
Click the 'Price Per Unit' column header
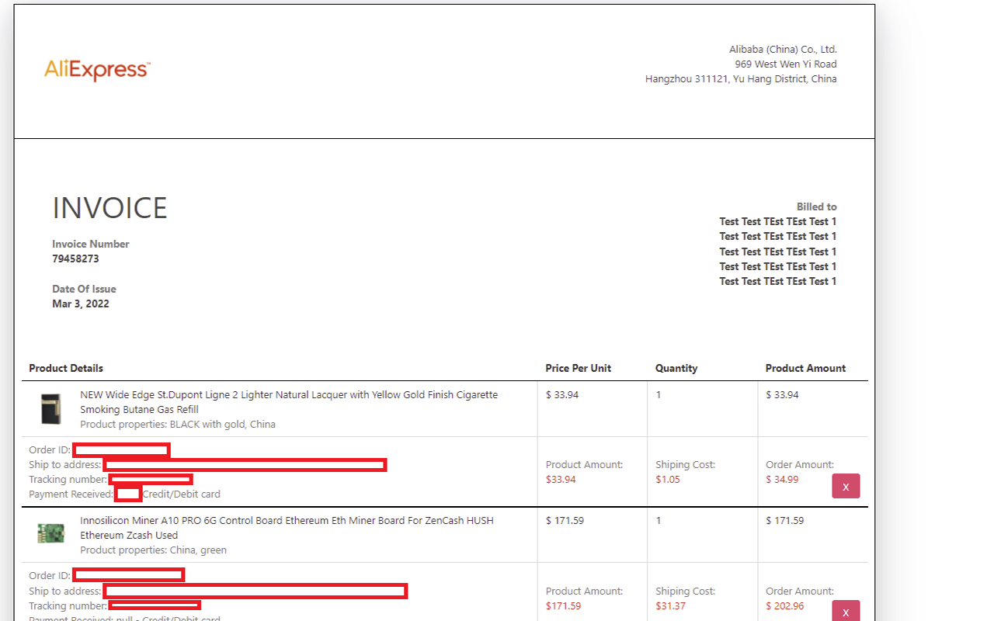(578, 368)
